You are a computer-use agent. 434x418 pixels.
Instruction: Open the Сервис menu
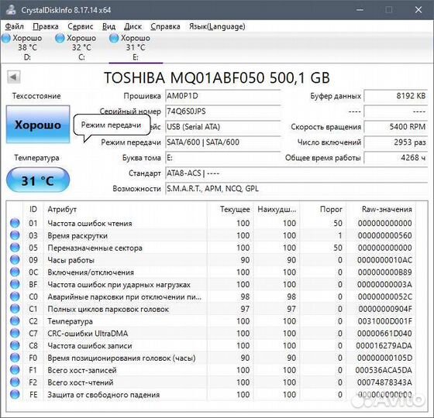(81, 26)
